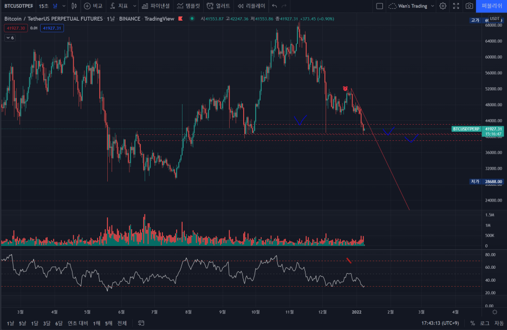Select the red descending trend line

(x=380, y=149)
